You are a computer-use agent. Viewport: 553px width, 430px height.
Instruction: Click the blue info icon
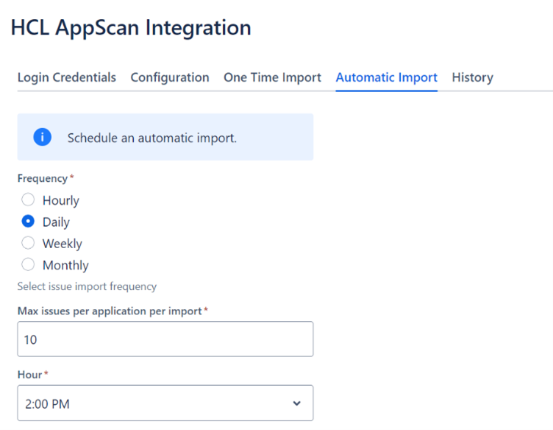pos(43,137)
